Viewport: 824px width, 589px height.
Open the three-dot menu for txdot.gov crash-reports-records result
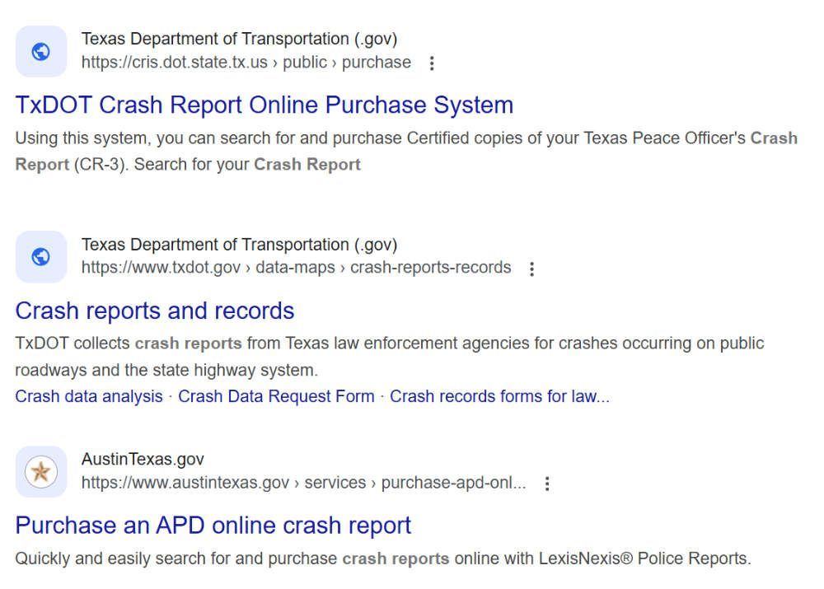pyautogui.click(x=531, y=269)
